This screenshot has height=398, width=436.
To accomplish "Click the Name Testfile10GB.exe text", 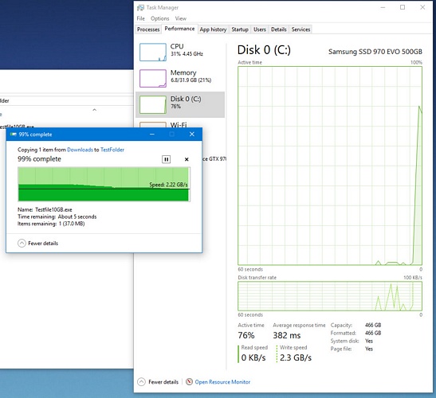I will tap(45, 209).
